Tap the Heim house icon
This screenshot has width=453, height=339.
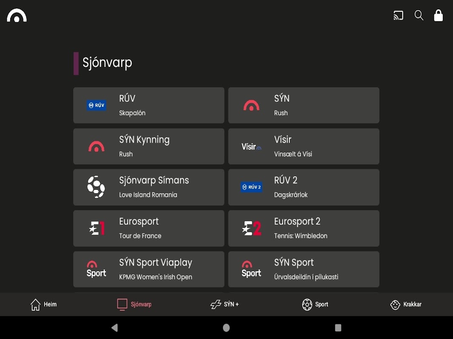(36, 304)
